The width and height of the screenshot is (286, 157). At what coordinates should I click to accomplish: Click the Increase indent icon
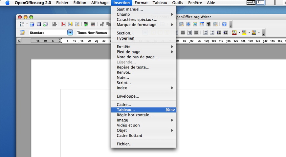(226, 32)
